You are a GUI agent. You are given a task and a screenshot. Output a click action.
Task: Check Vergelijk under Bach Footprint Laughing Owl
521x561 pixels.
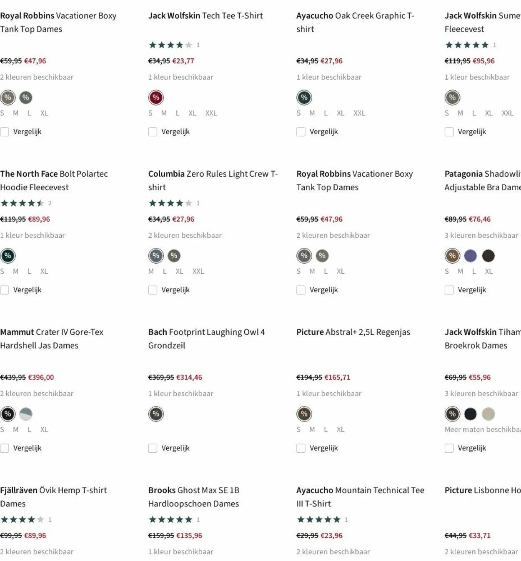153,448
